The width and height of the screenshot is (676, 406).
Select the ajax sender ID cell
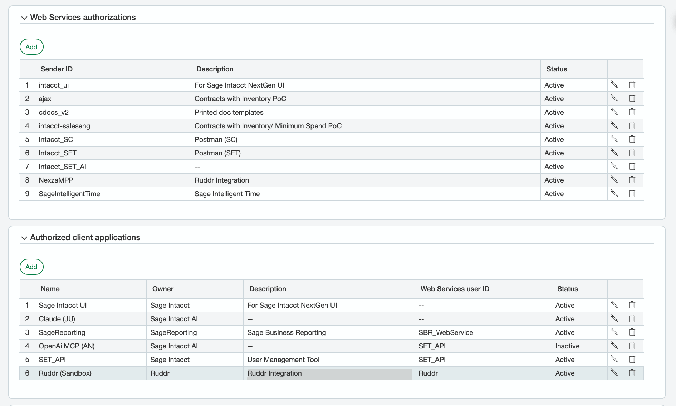(113, 99)
